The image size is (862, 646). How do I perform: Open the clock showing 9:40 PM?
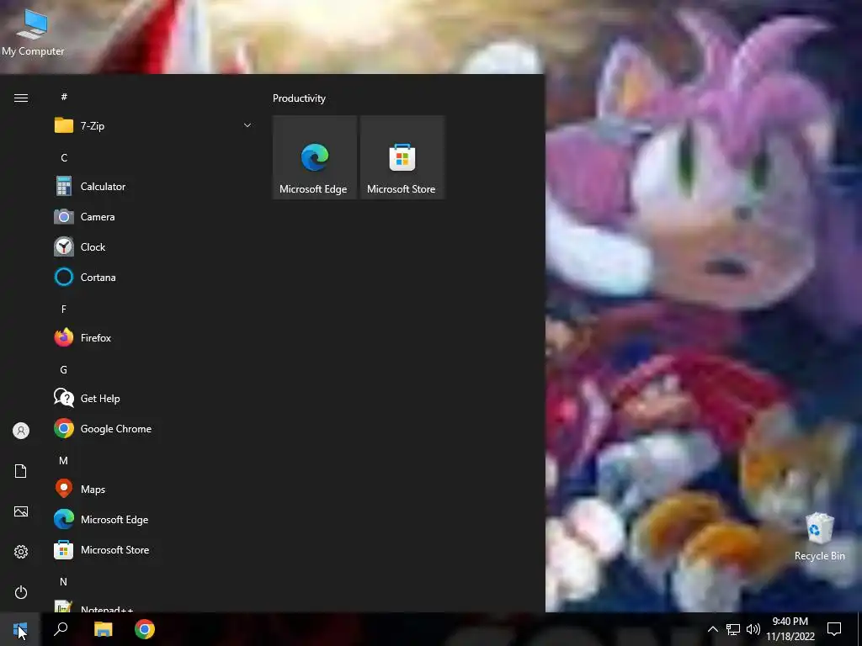[790, 629]
